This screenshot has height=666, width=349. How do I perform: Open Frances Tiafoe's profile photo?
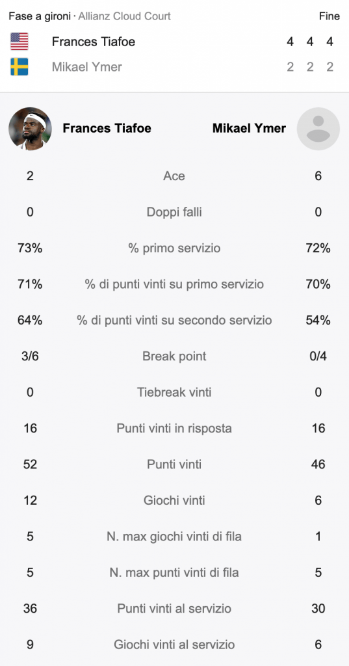point(30,129)
